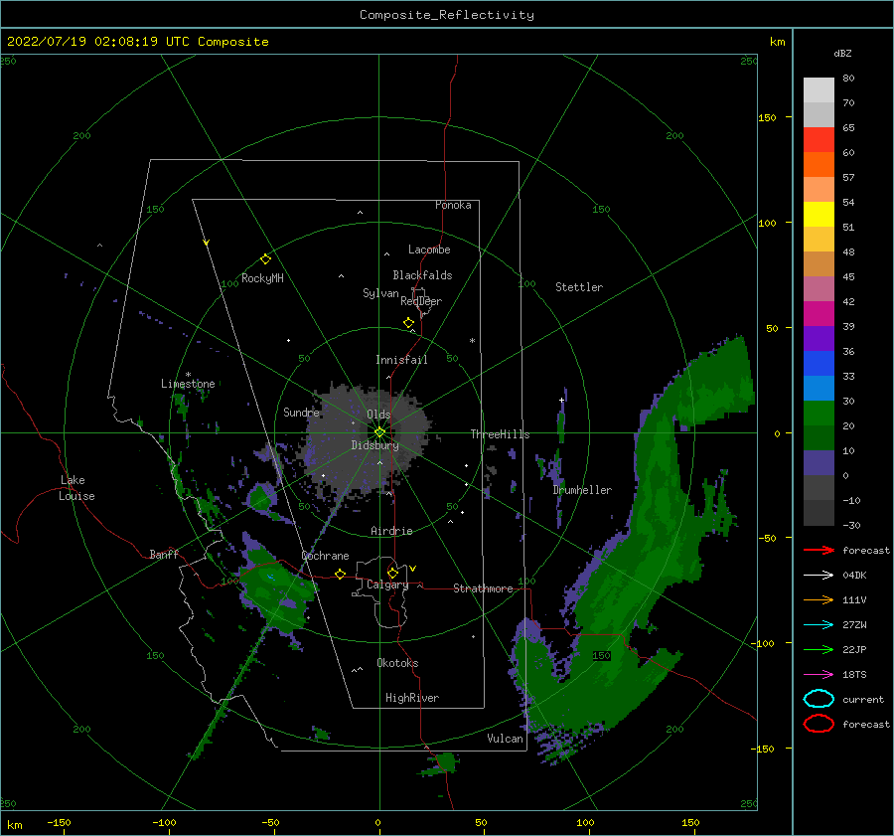Click the Okotoks town label
Screen dimensions: 894x836
(x=397, y=663)
